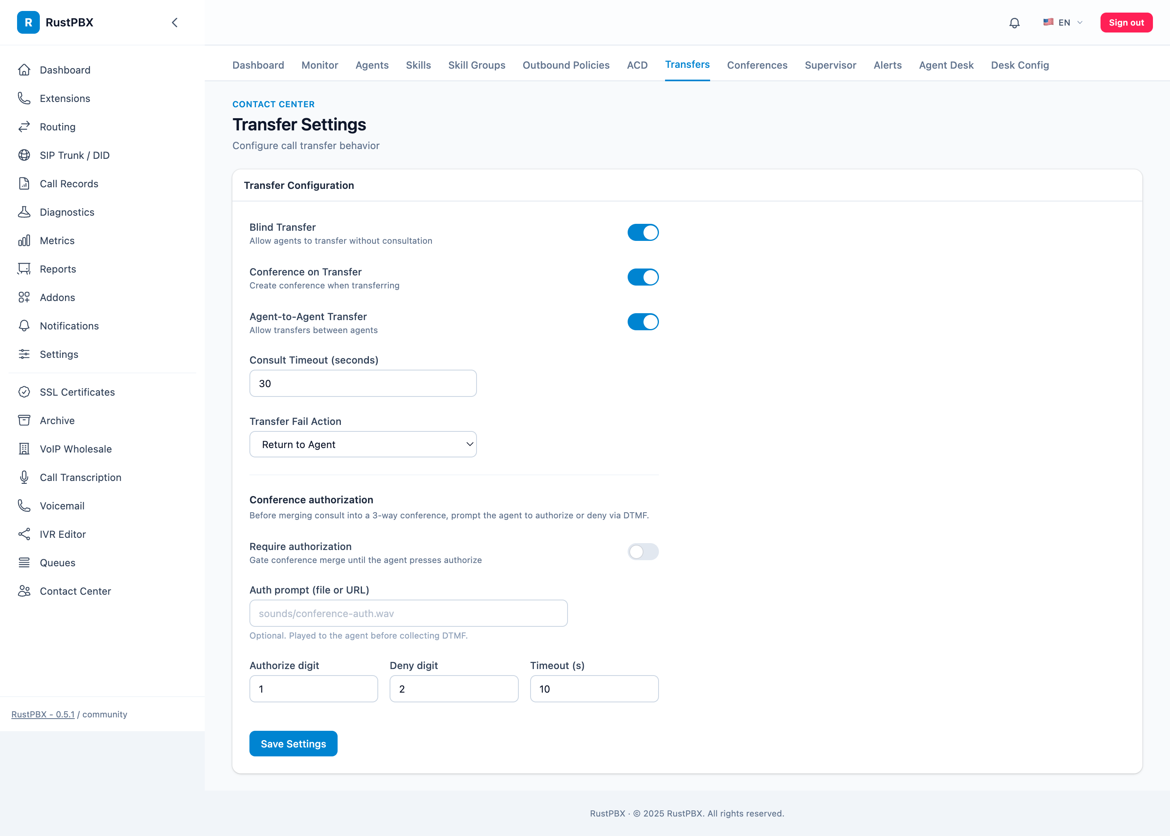Click the Reports presentation icon
This screenshot has height=836, width=1170.
[24, 269]
